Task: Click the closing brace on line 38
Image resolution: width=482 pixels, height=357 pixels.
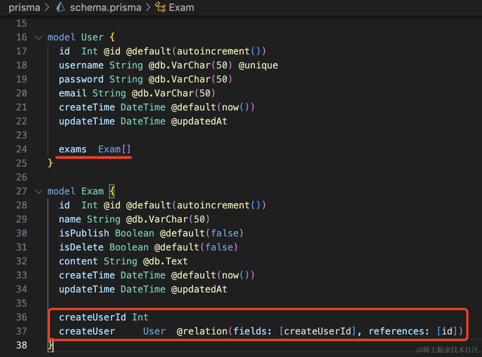Action: point(50,345)
